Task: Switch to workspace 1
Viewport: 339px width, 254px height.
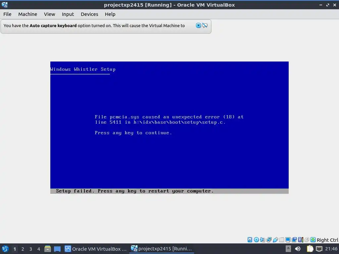Action: click(15, 249)
